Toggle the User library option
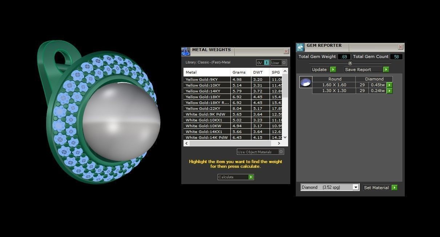 click(279, 63)
